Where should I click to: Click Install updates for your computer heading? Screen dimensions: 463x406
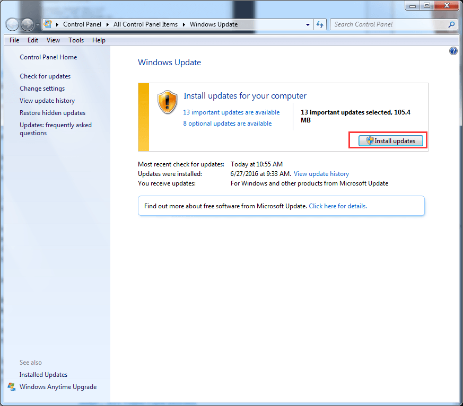coord(245,95)
